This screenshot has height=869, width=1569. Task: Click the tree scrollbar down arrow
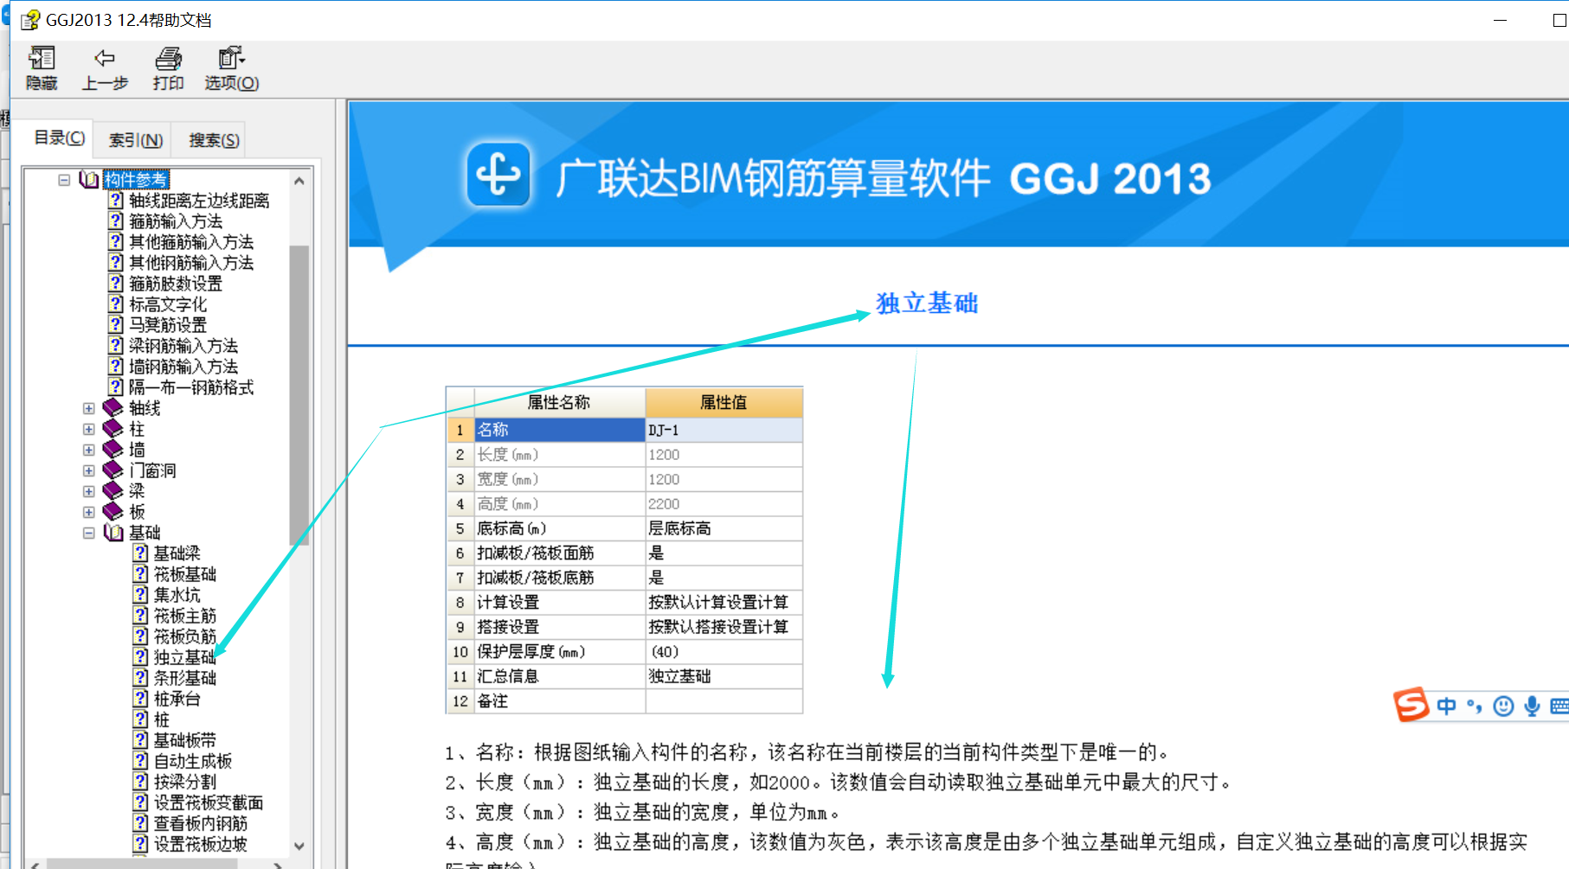[x=299, y=847]
